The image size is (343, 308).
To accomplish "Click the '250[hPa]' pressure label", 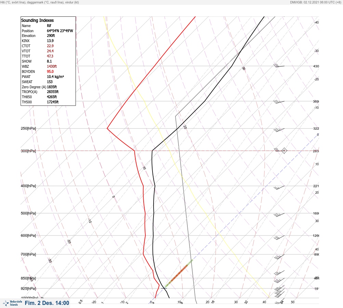I will click(x=28, y=128).
